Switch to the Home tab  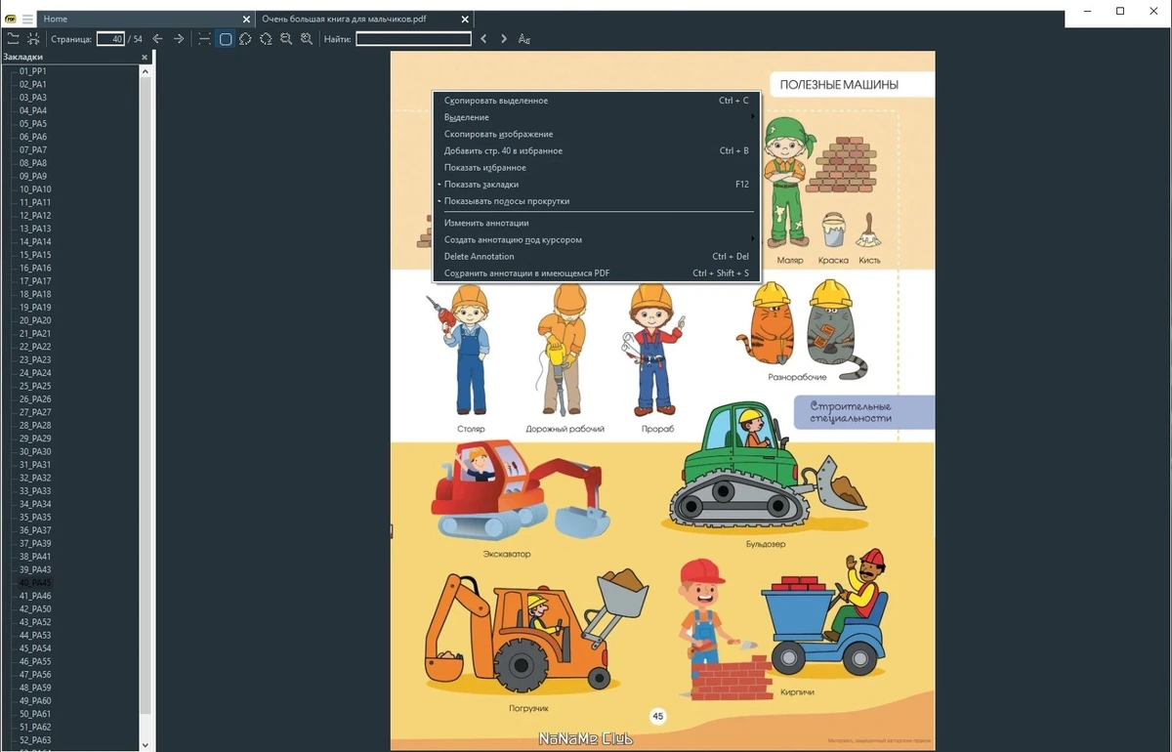coord(56,20)
